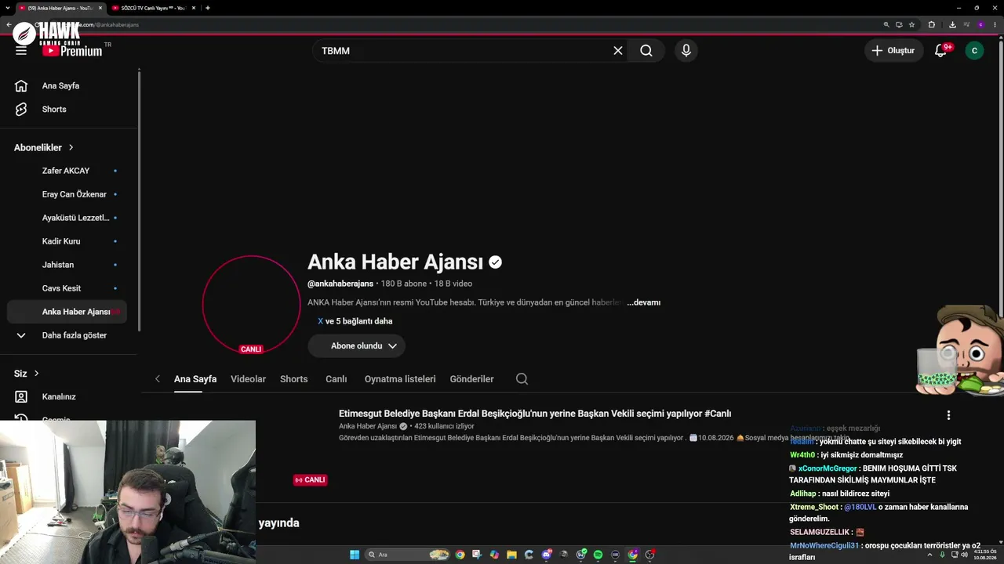This screenshot has width=1004, height=564.
Task: Click the Anka Haber Ajansı channel avatar
Action: click(251, 305)
